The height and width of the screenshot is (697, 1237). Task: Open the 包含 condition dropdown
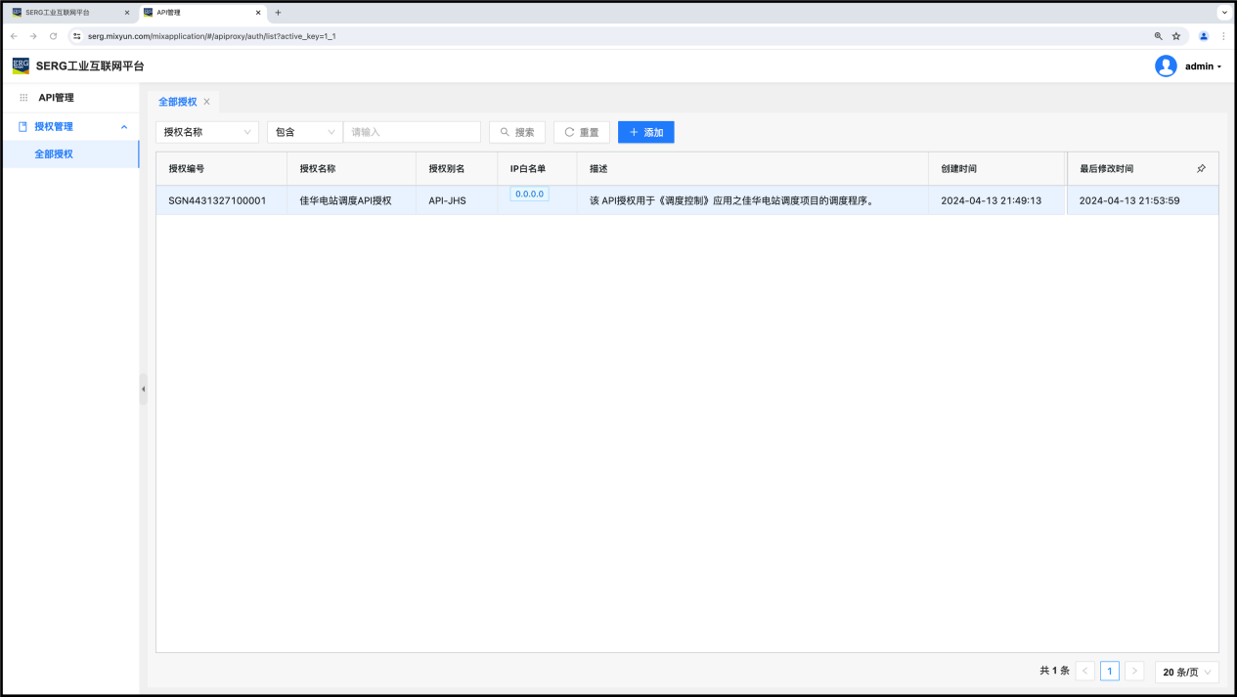[x=304, y=132]
